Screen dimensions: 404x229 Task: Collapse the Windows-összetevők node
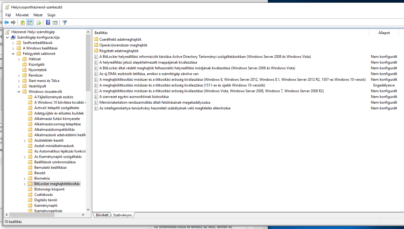click(x=19, y=92)
